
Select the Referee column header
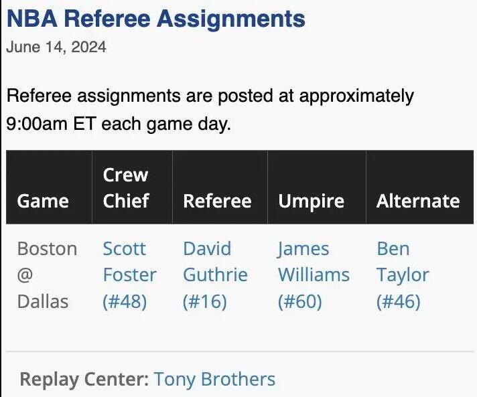(217, 201)
